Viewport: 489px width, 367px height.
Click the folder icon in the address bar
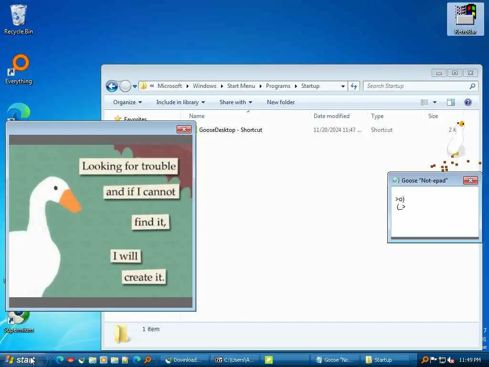pyautogui.click(x=144, y=86)
